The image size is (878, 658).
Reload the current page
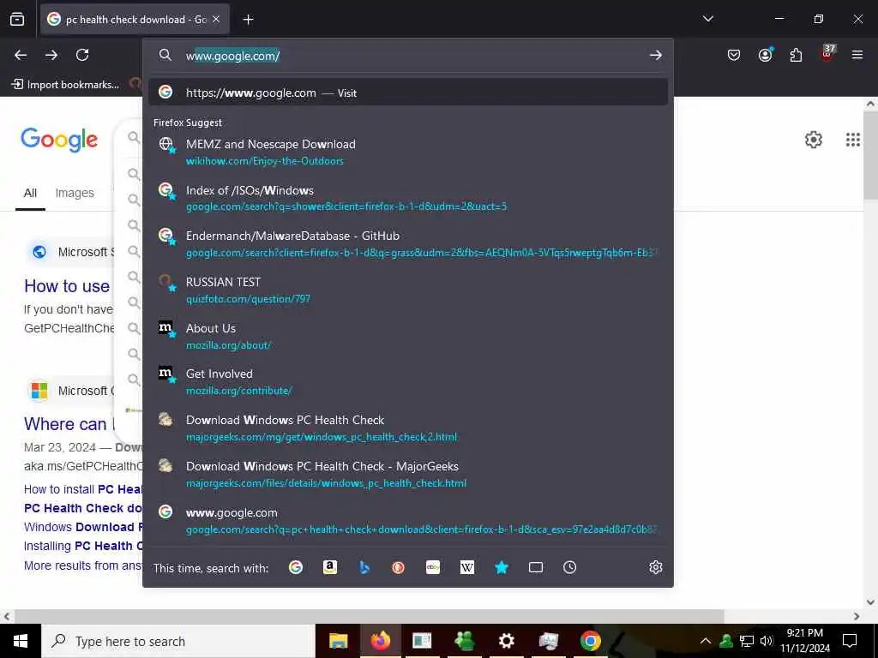click(82, 55)
